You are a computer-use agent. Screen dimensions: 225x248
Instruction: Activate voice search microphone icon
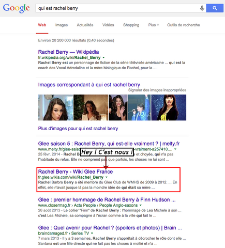202,8
